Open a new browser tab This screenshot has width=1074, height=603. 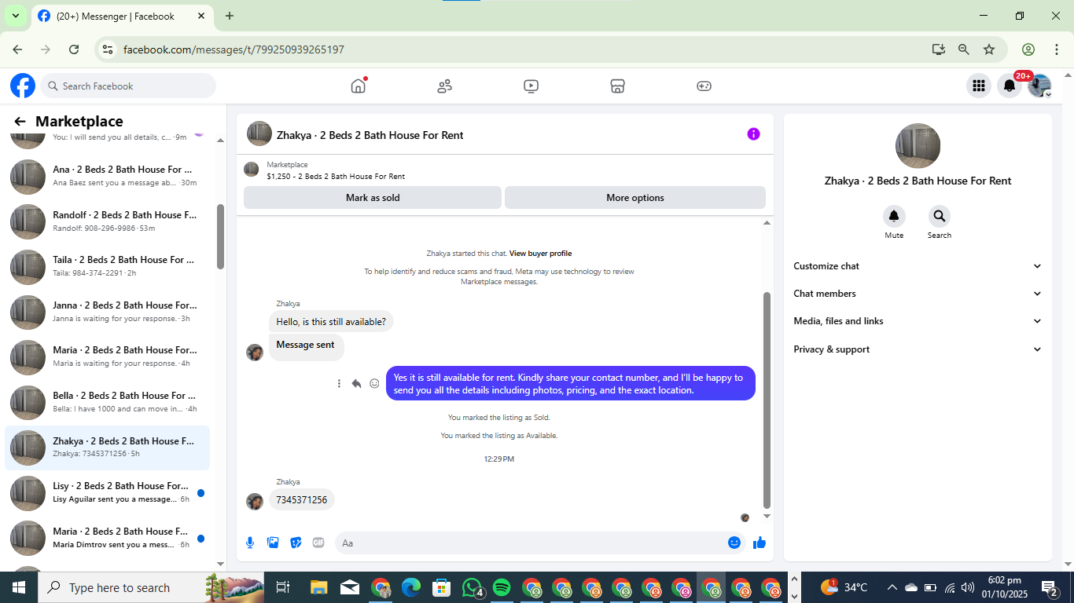[230, 16]
